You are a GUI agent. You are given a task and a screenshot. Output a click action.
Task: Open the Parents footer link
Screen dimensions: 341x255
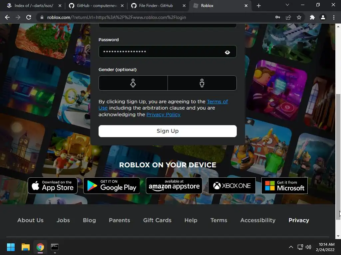pyautogui.click(x=120, y=220)
